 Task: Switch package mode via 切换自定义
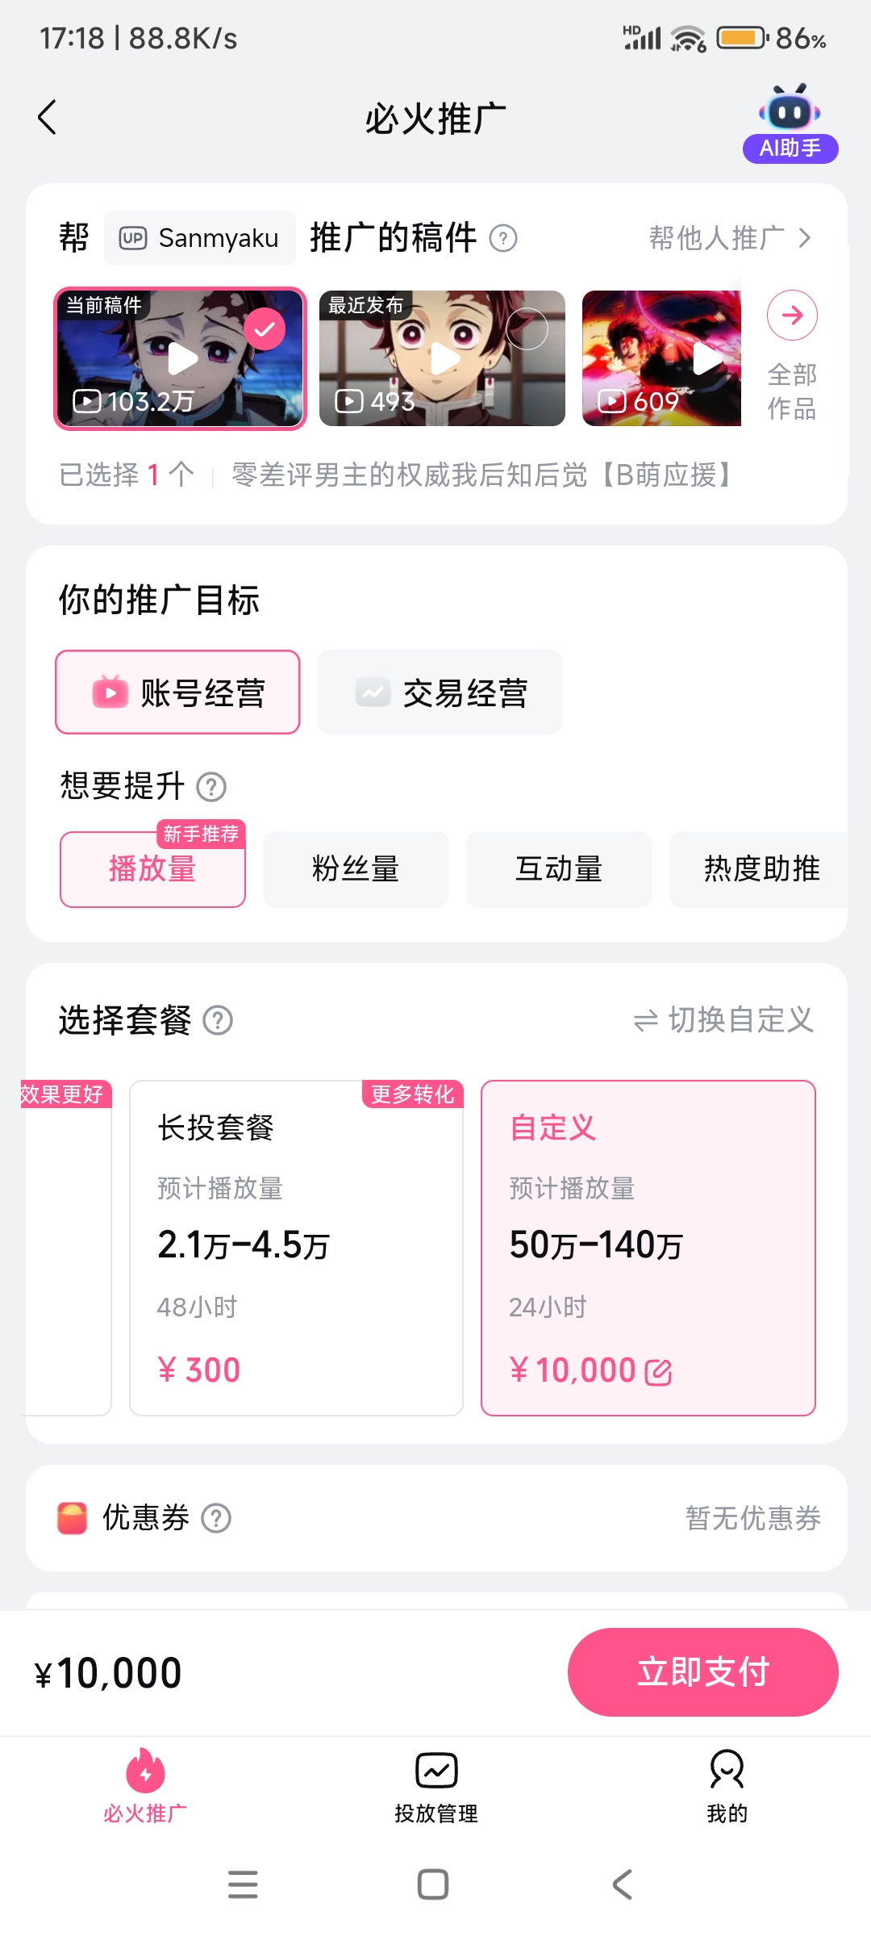click(x=723, y=1020)
